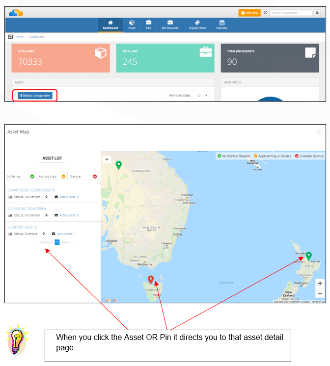Open the SEAPORT ASSETS link
Screen dimensions: 330x366
click(23, 227)
